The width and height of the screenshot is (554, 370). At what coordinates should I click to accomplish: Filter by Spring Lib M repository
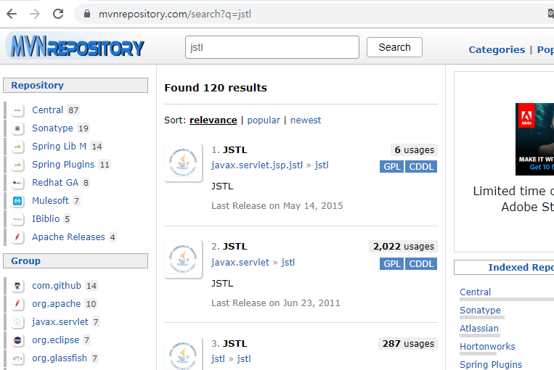click(59, 146)
